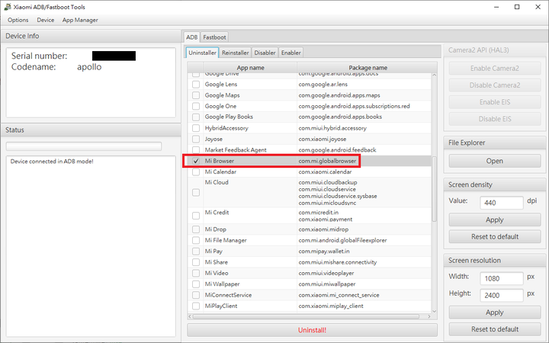
Task: Click the Xiaomi ADB/Fastboot Tools title icon
Action: coord(8,7)
